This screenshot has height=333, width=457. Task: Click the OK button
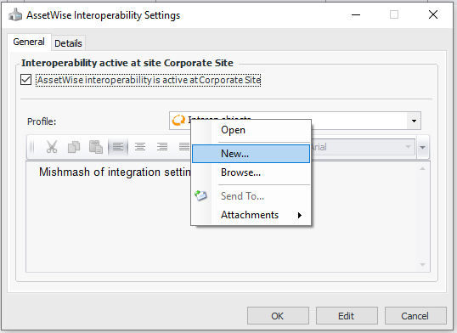pyautogui.click(x=278, y=316)
